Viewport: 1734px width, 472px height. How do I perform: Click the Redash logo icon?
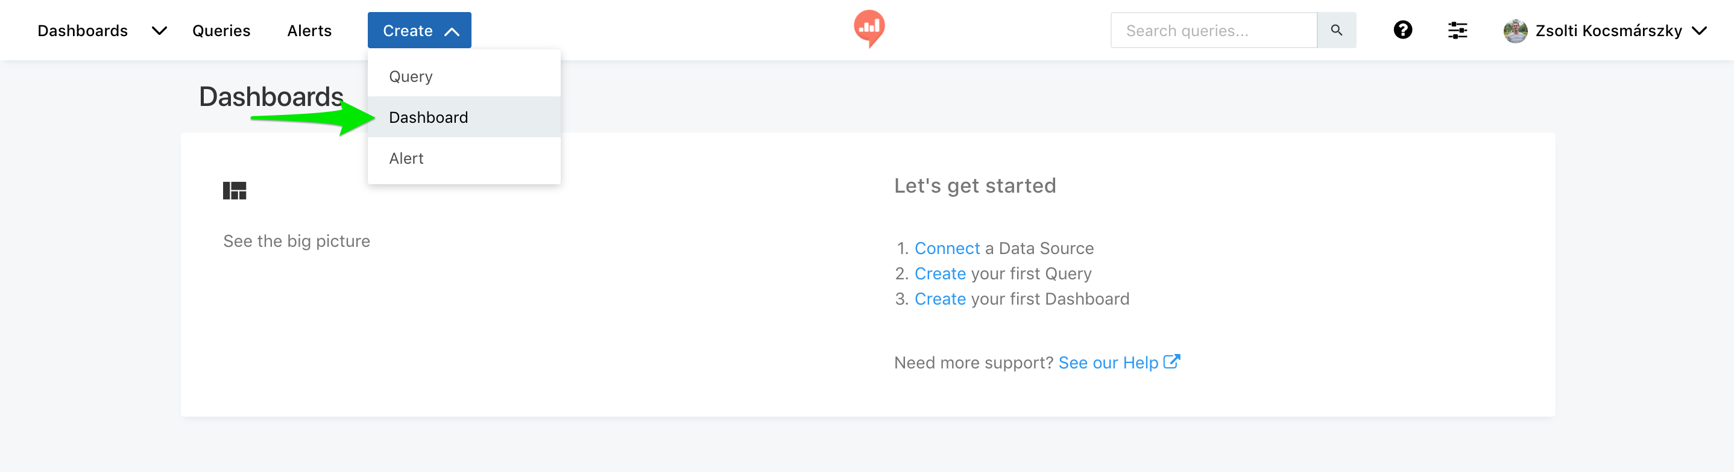869,28
